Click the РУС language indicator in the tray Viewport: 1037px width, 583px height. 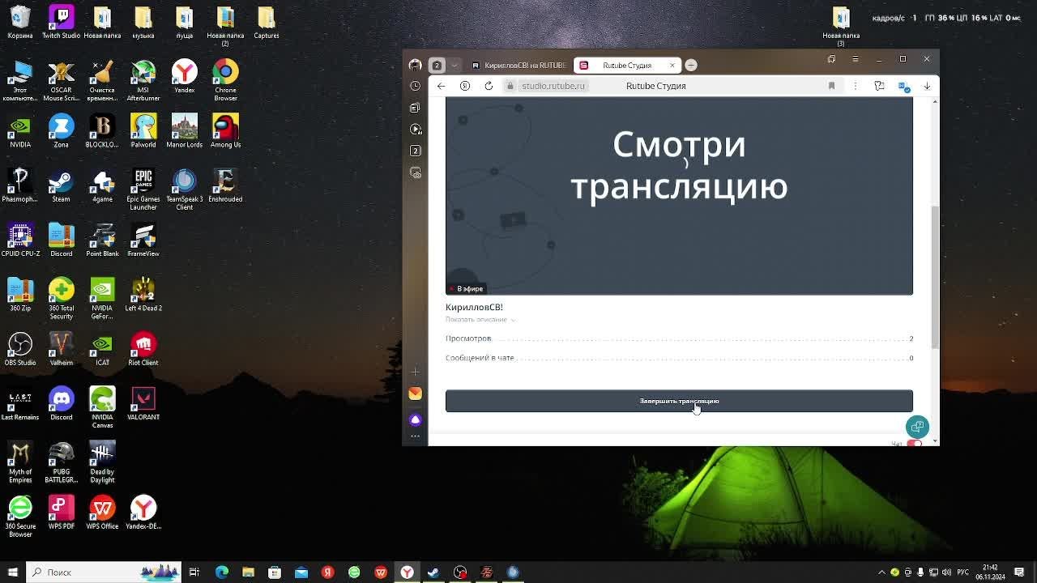962,572
